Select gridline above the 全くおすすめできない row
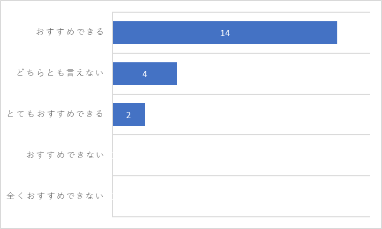The height and width of the screenshot is (229, 382). (x=241, y=176)
